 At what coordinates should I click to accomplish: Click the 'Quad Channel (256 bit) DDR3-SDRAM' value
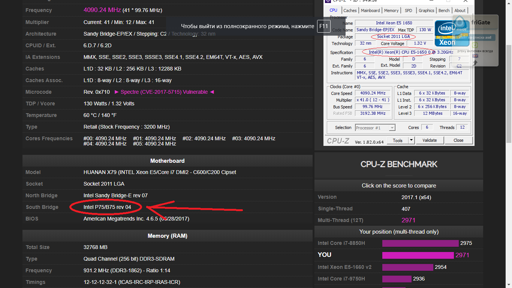[x=129, y=259]
